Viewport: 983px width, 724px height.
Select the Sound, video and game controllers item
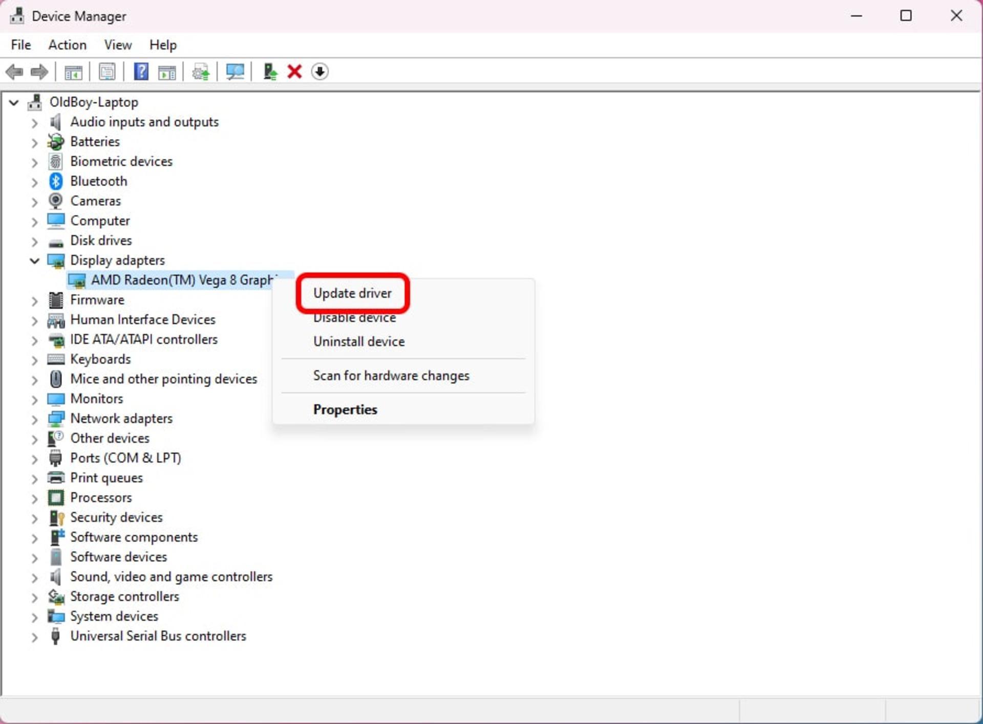click(171, 577)
